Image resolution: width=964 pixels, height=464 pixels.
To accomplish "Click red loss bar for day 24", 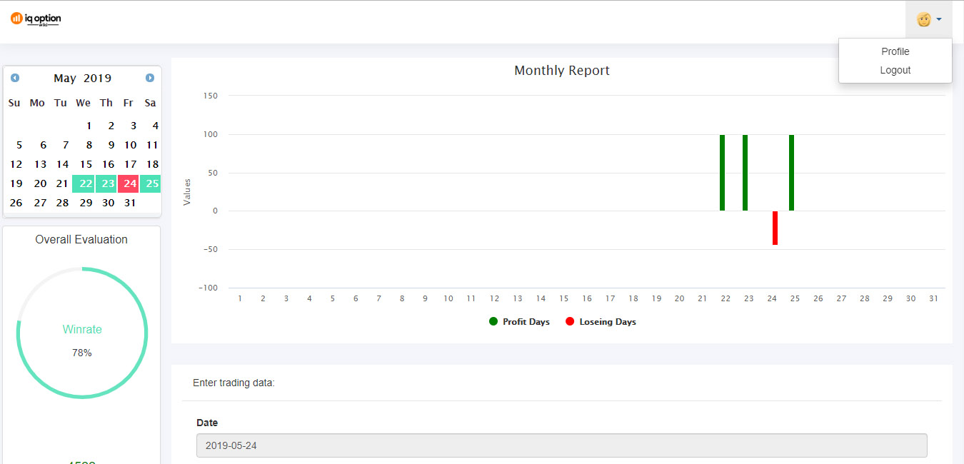I will pyautogui.click(x=775, y=228).
